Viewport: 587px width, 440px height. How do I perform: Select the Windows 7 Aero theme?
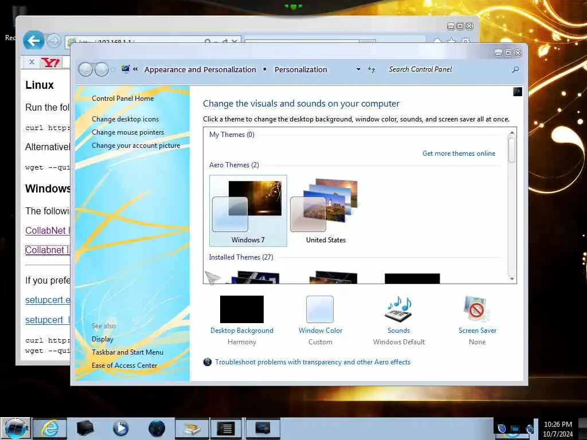248,211
